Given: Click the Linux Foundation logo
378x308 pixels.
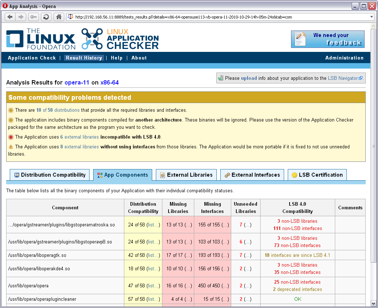Looking at the screenshot, I should click(x=41, y=39).
